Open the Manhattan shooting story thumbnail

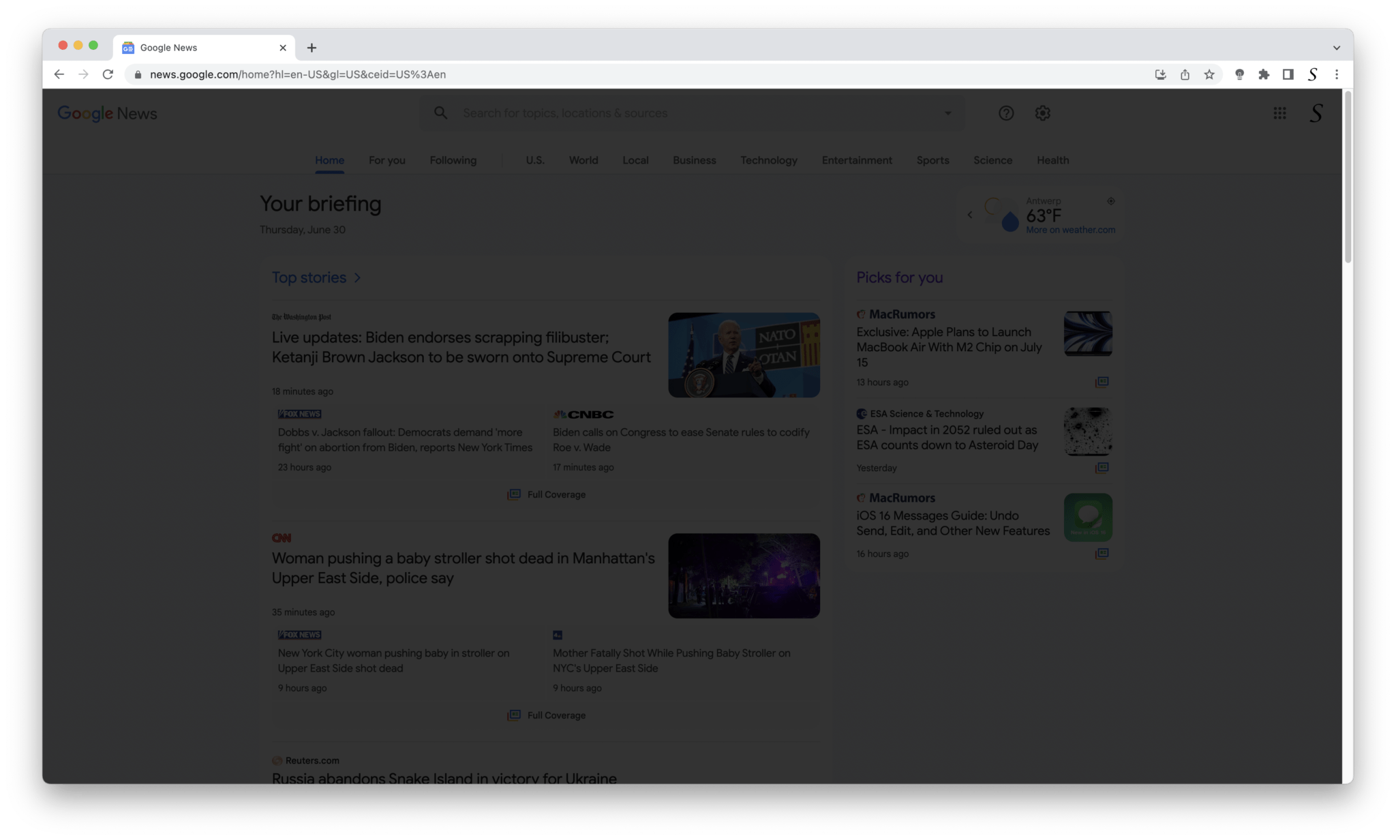[x=744, y=575]
